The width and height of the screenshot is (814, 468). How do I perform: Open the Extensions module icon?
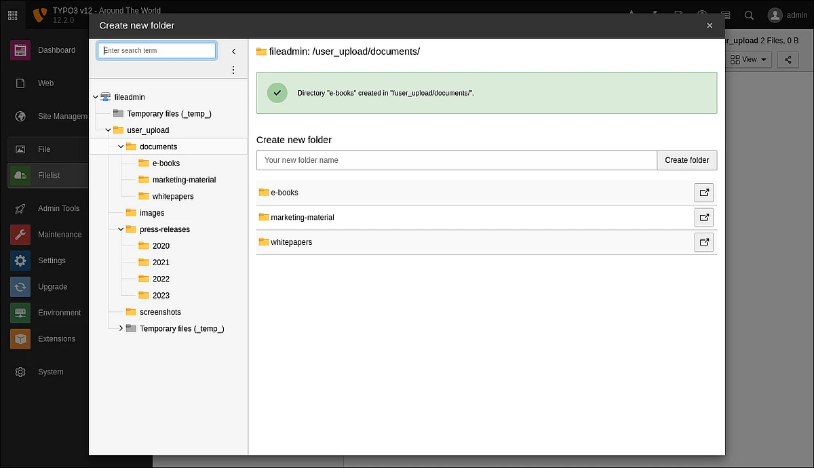(20, 339)
